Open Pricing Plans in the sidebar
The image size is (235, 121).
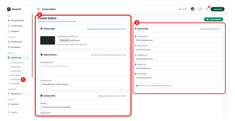pos(17,47)
